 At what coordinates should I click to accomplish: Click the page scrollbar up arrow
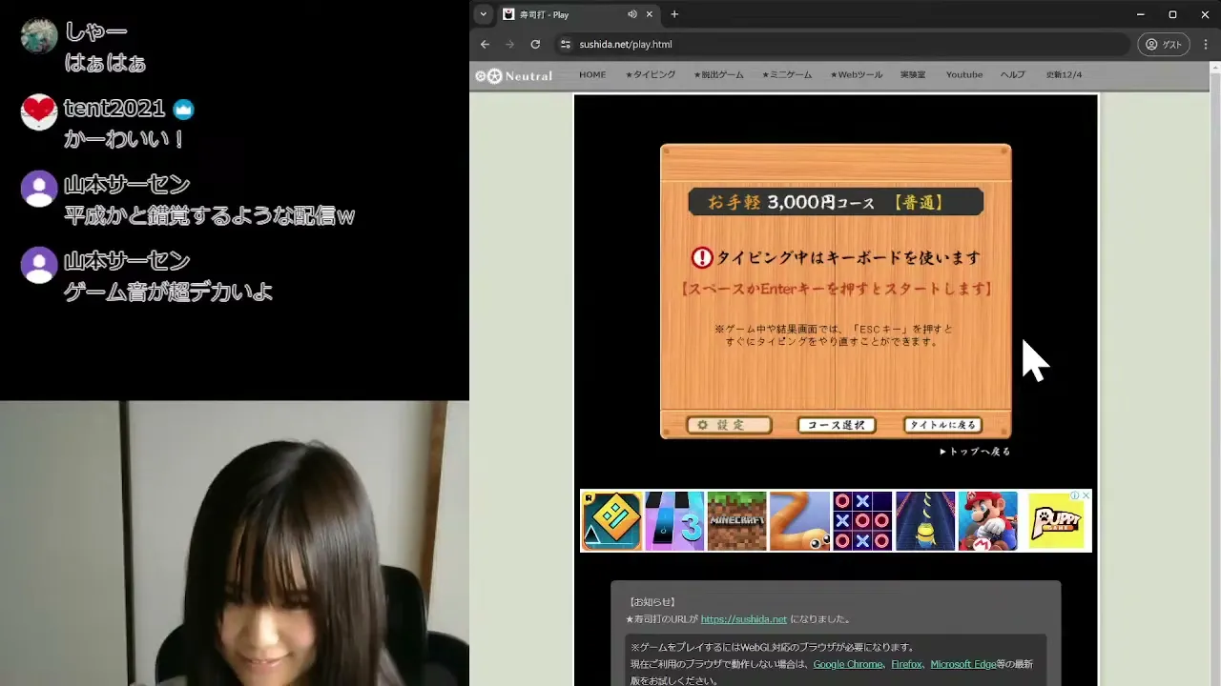[1214, 68]
